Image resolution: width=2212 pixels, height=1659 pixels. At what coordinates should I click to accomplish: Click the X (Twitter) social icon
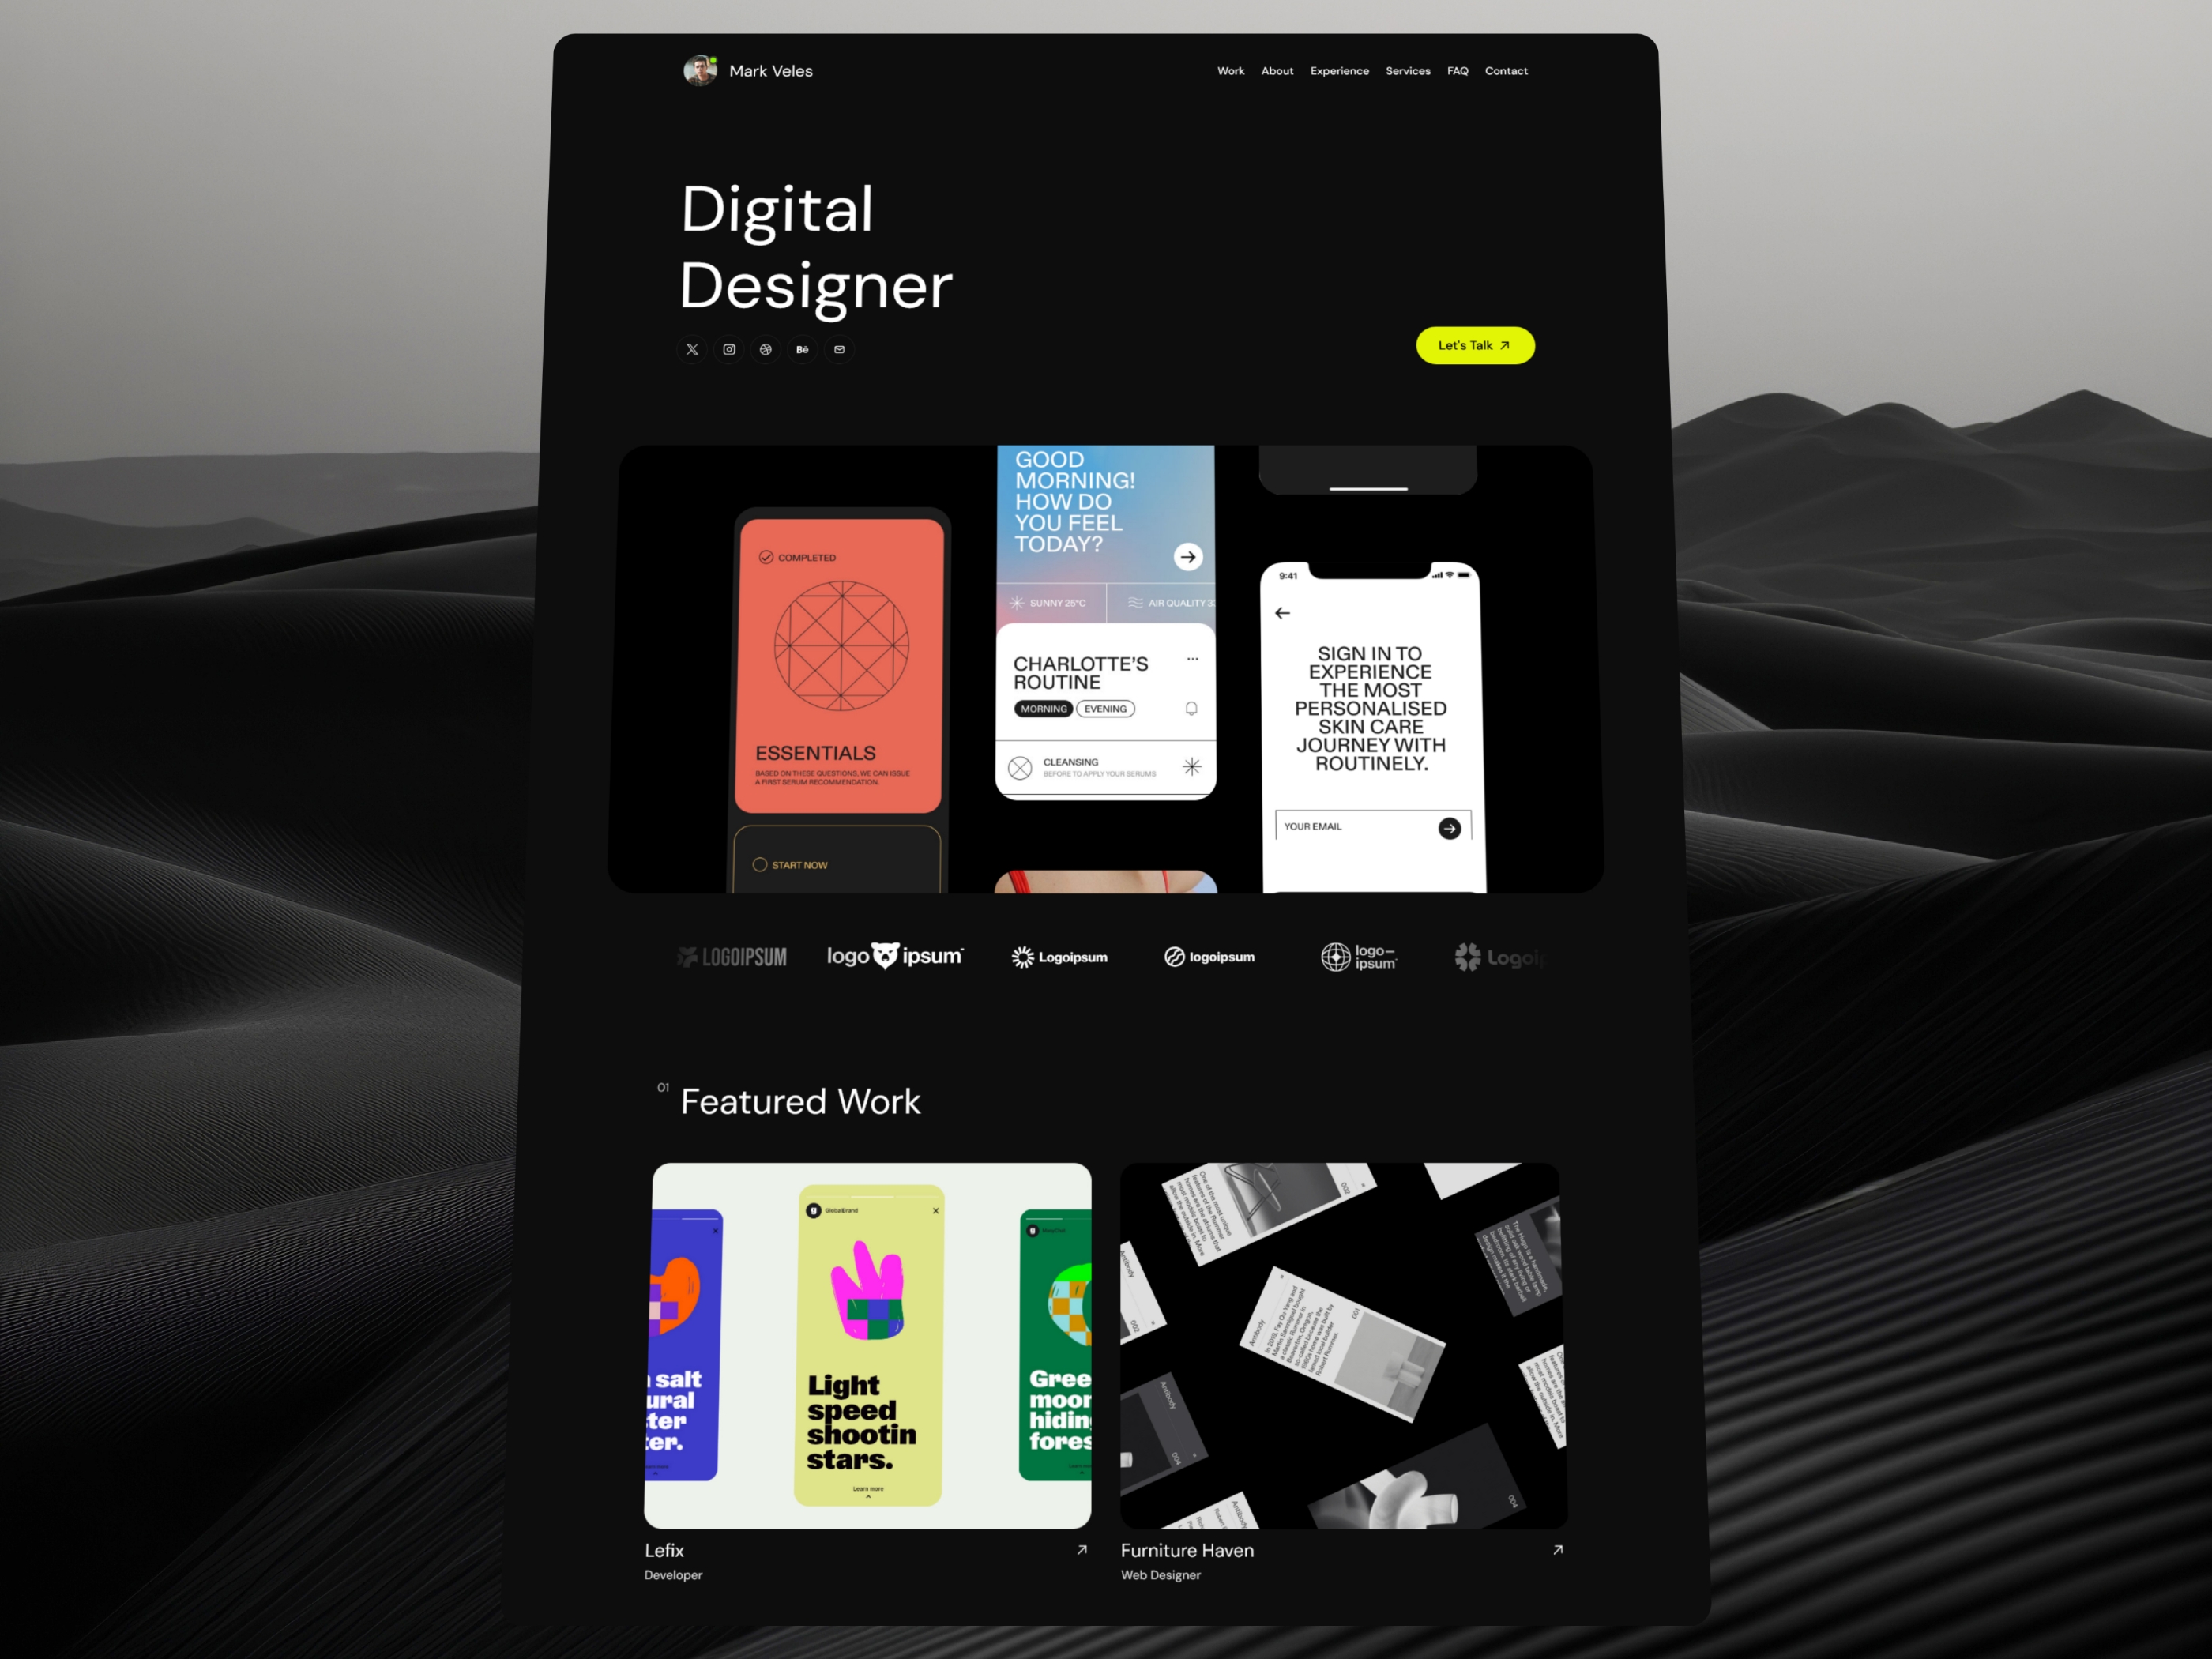[691, 348]
